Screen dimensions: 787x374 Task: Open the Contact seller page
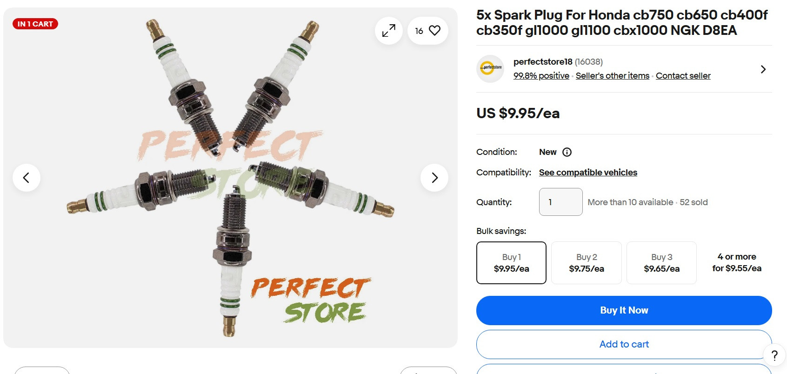click(683, 75)
